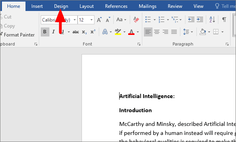
Task: Apply the red font color swatch
Action: click(131, 32)
